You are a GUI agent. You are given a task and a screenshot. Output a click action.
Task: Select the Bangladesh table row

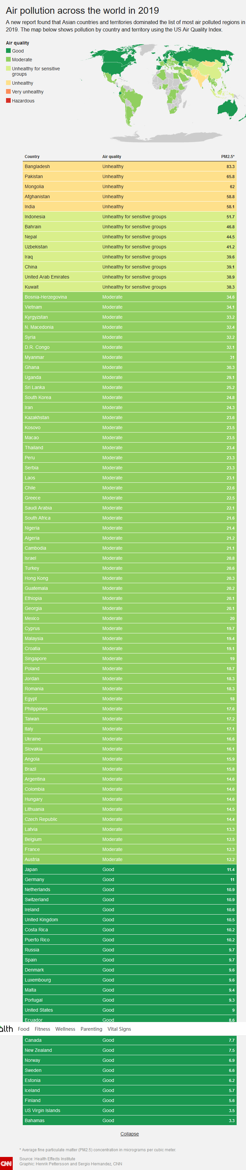[x=129, y=167]
